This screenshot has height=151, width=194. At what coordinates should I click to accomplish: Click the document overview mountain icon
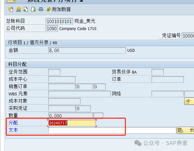[x=19, y=9]
